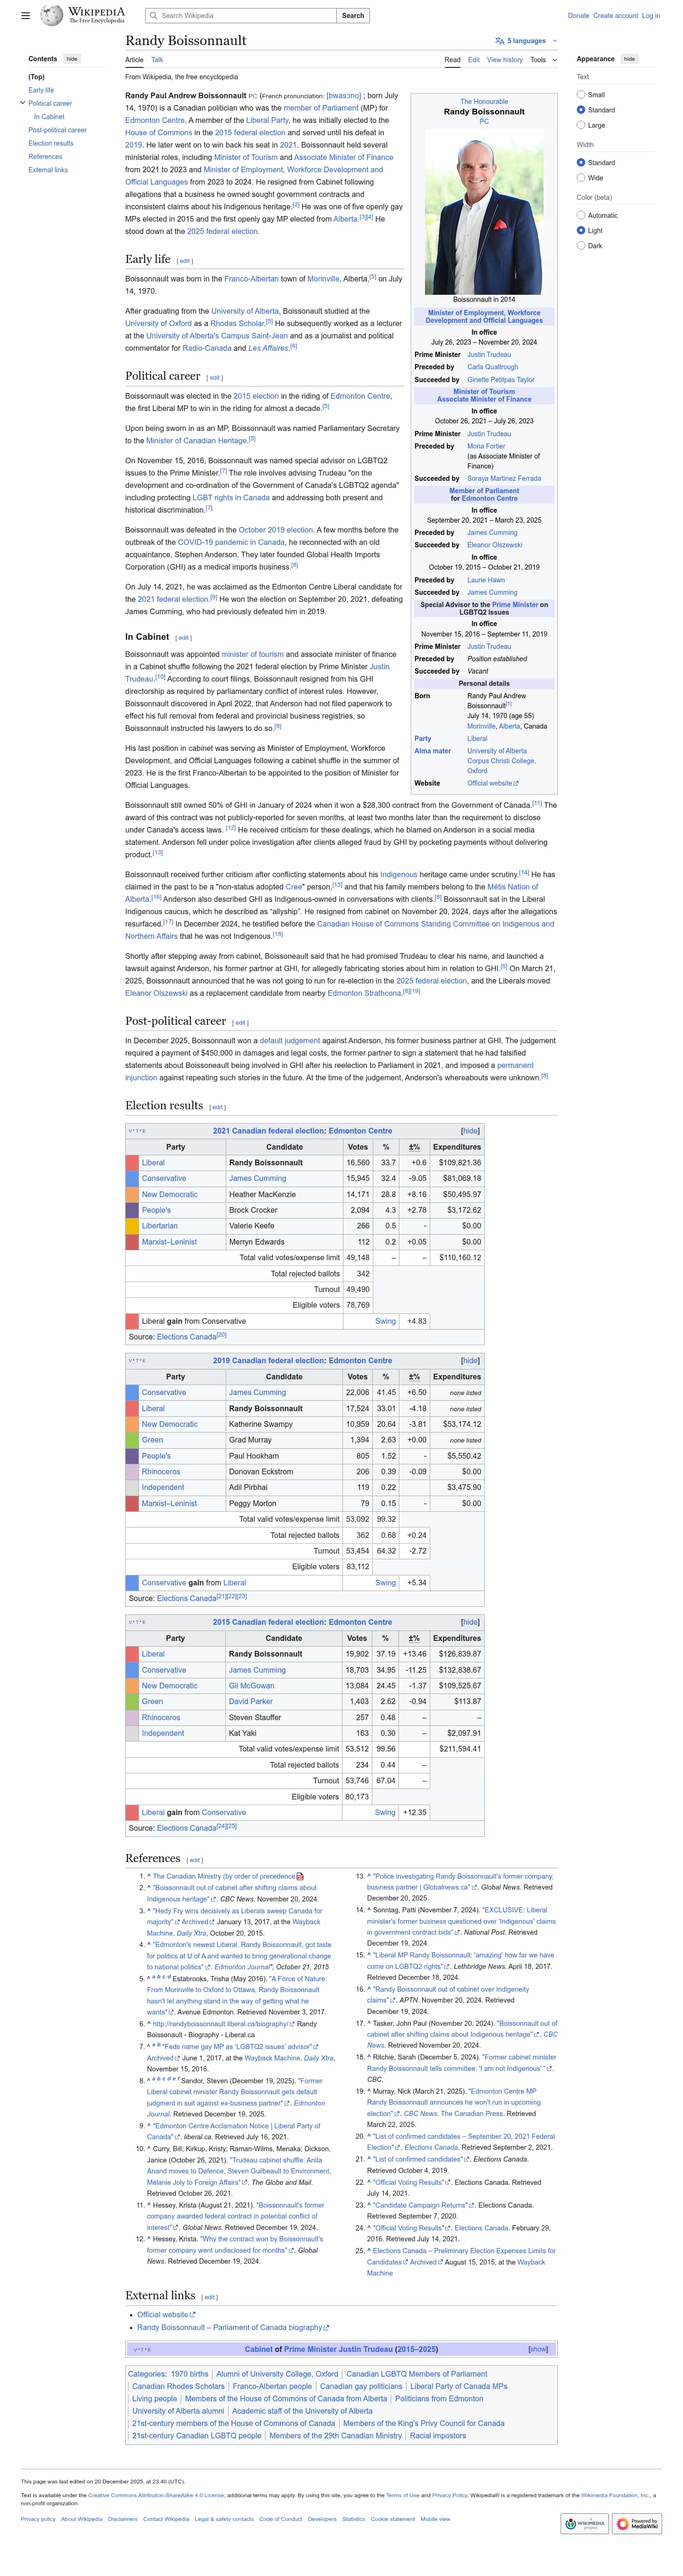The image size is (683, 2576).
Task: Click the Green color cell in 2015 table
Action: pos(132,1701)
